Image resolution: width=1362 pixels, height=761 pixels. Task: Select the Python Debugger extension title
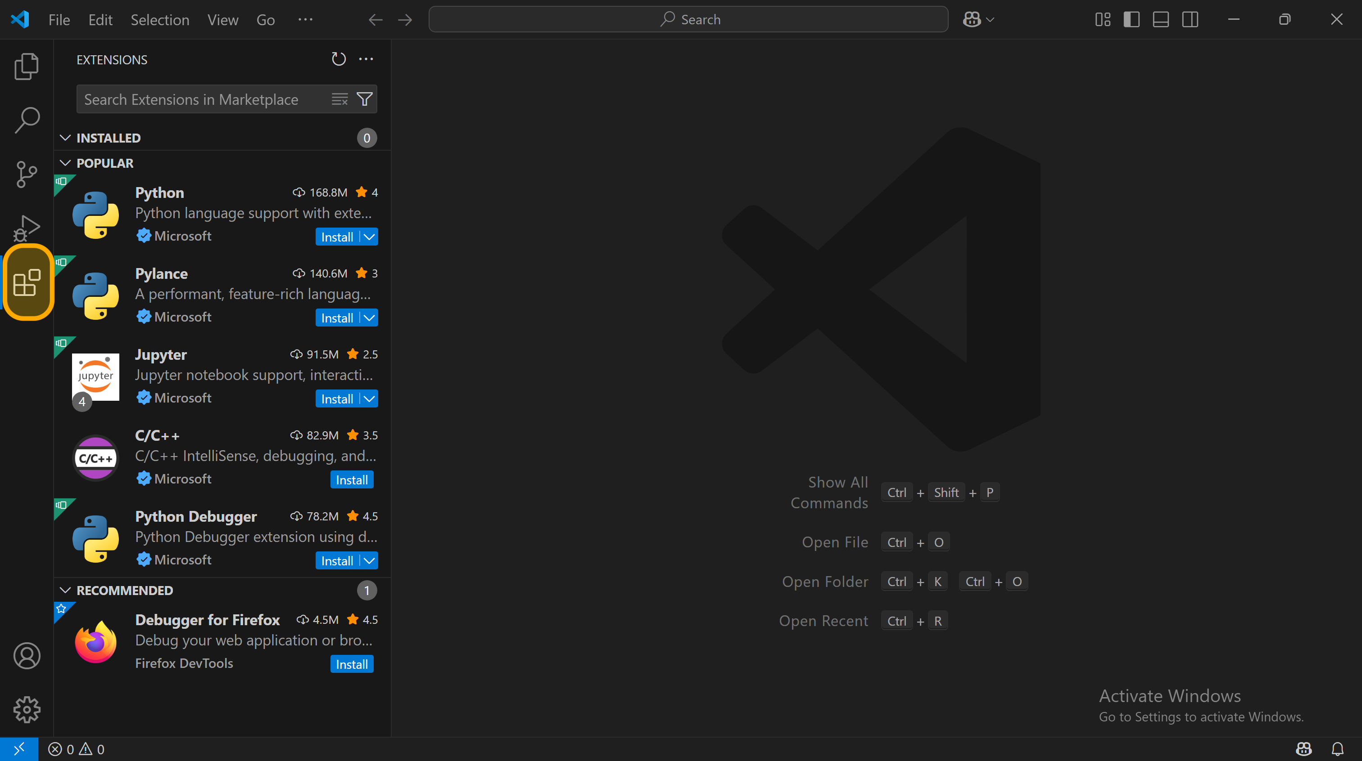click(196, 516)
